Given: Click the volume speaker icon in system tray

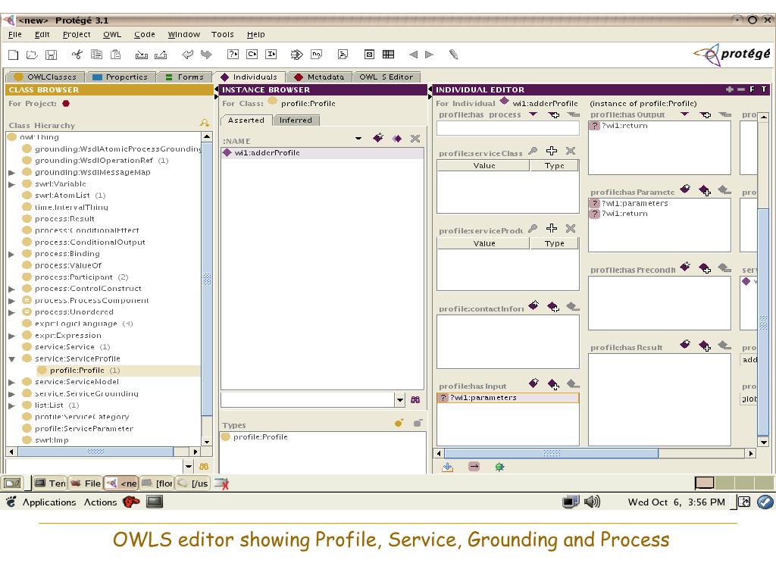Looking at the screenshot, I should coord(592,502).
